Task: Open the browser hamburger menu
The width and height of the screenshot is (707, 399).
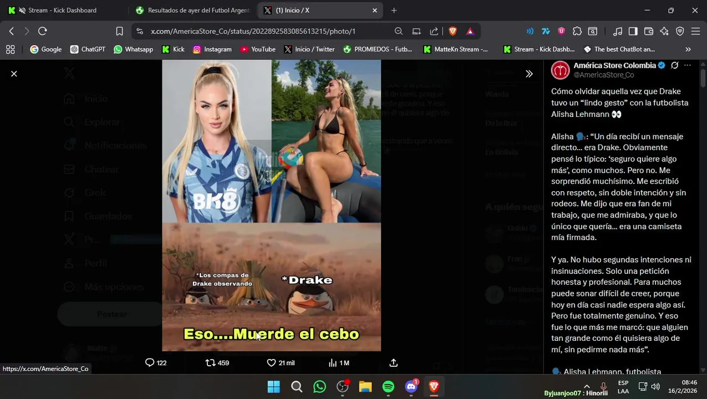Action: 695,32
